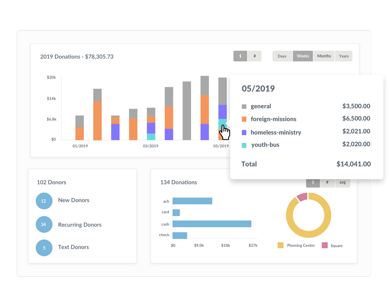Click the $14,041.00 total amount
Viewport: 391px width, 307px height.
[x=354, y=164]
